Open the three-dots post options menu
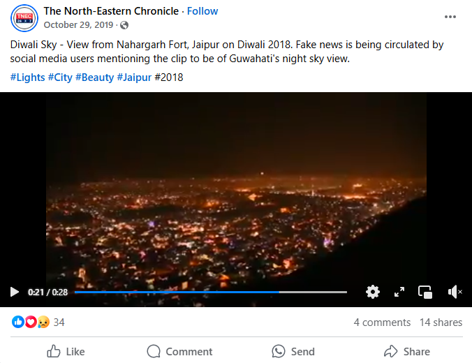Viewport: 472px width, 363px height. tap(450, 17)
